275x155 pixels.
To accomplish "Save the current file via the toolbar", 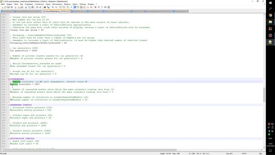I will (8, 7).
